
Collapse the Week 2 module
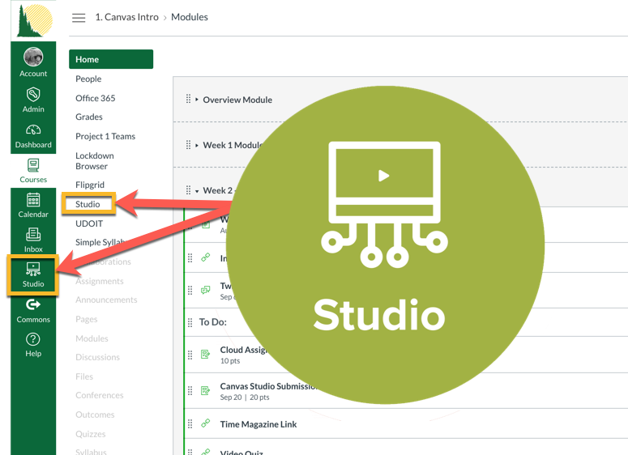click(x=197, y=191)
